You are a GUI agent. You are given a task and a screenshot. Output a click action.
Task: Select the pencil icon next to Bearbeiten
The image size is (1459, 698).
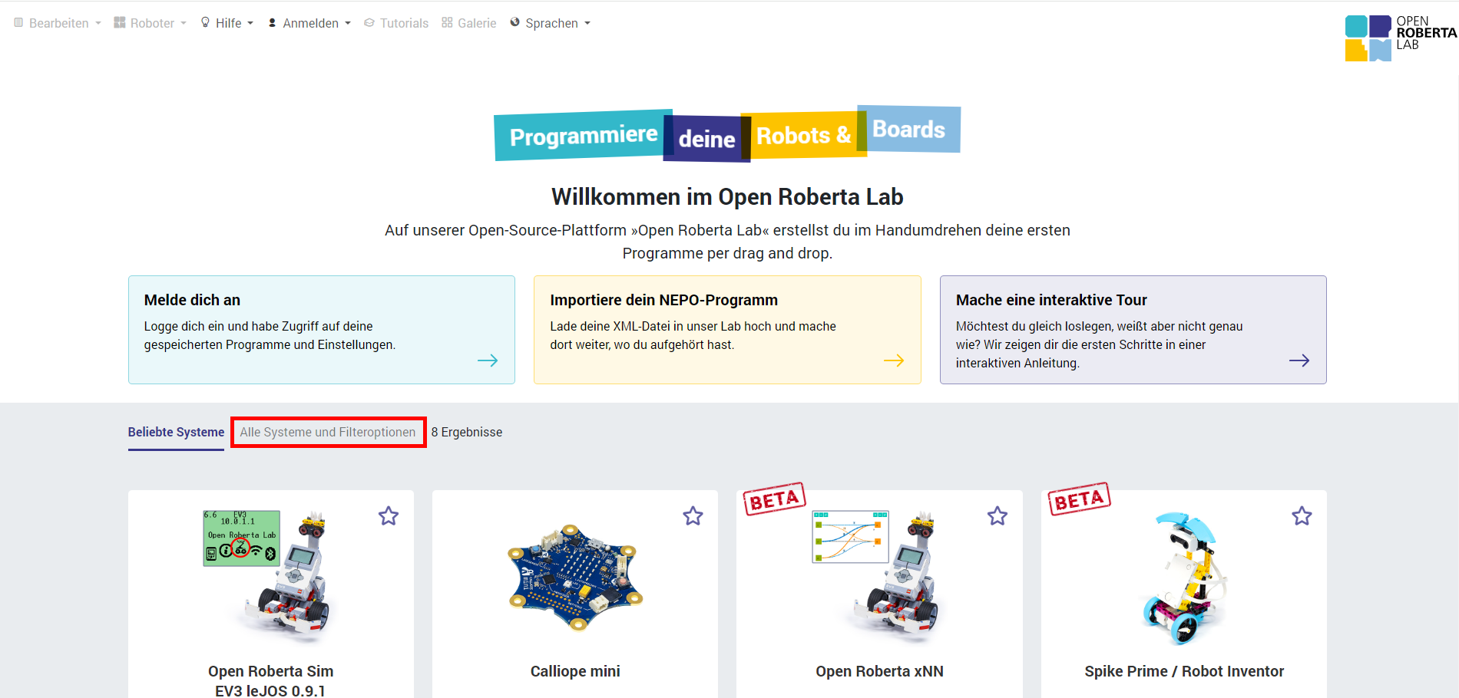point(17,22)
